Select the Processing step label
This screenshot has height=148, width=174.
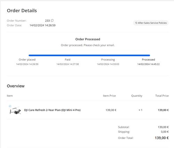point(108,60)
